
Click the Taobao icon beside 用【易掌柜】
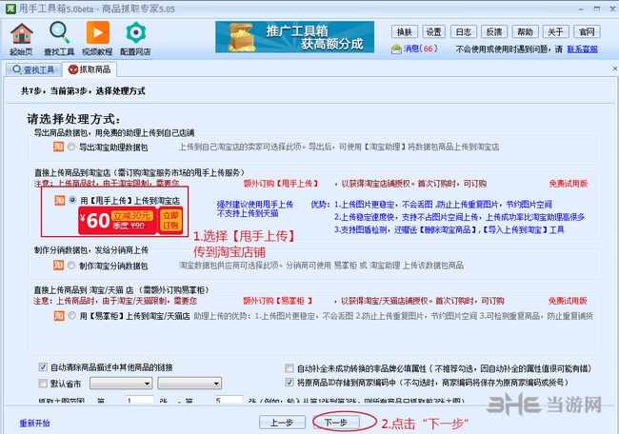tap(59, 316)
